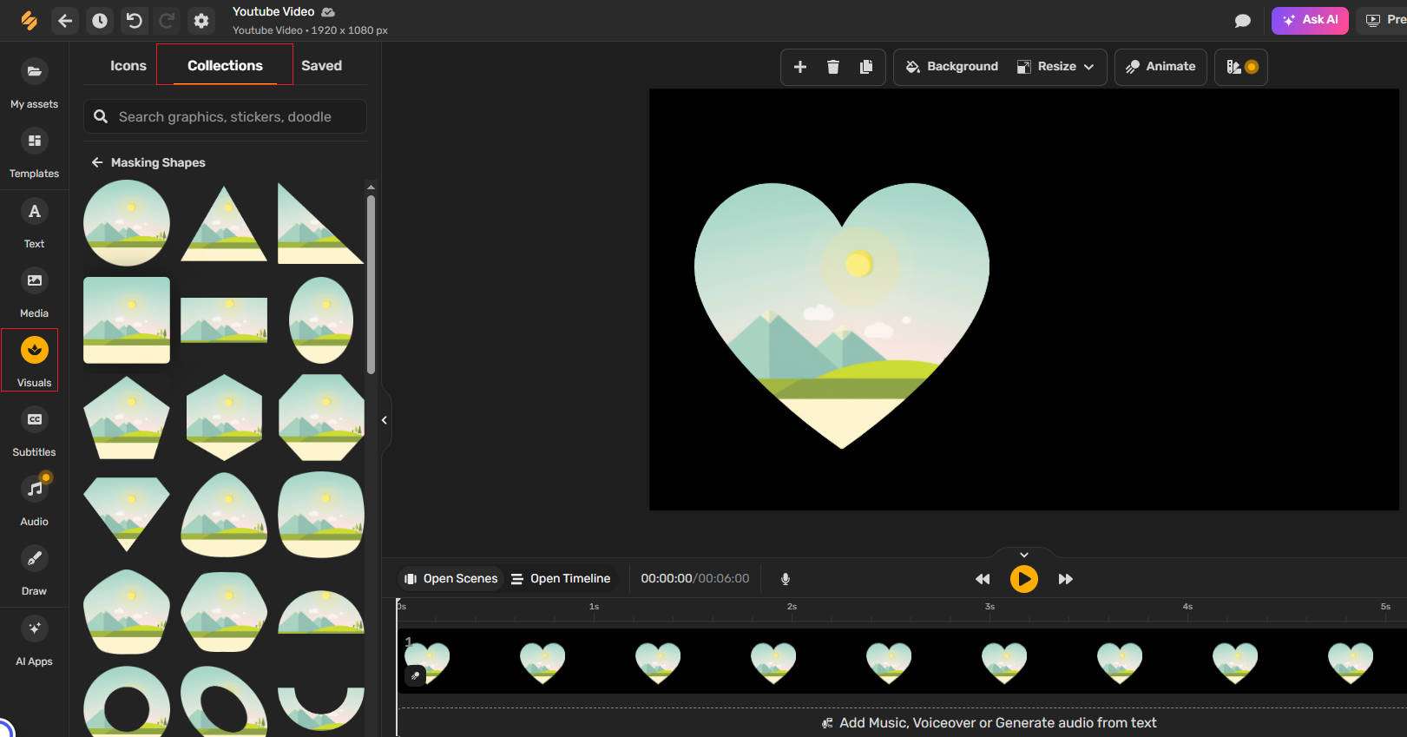
Task: Click the Background button
Action: (952, 67)
